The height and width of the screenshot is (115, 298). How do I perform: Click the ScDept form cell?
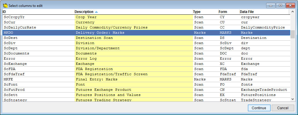tap(229, 48)
